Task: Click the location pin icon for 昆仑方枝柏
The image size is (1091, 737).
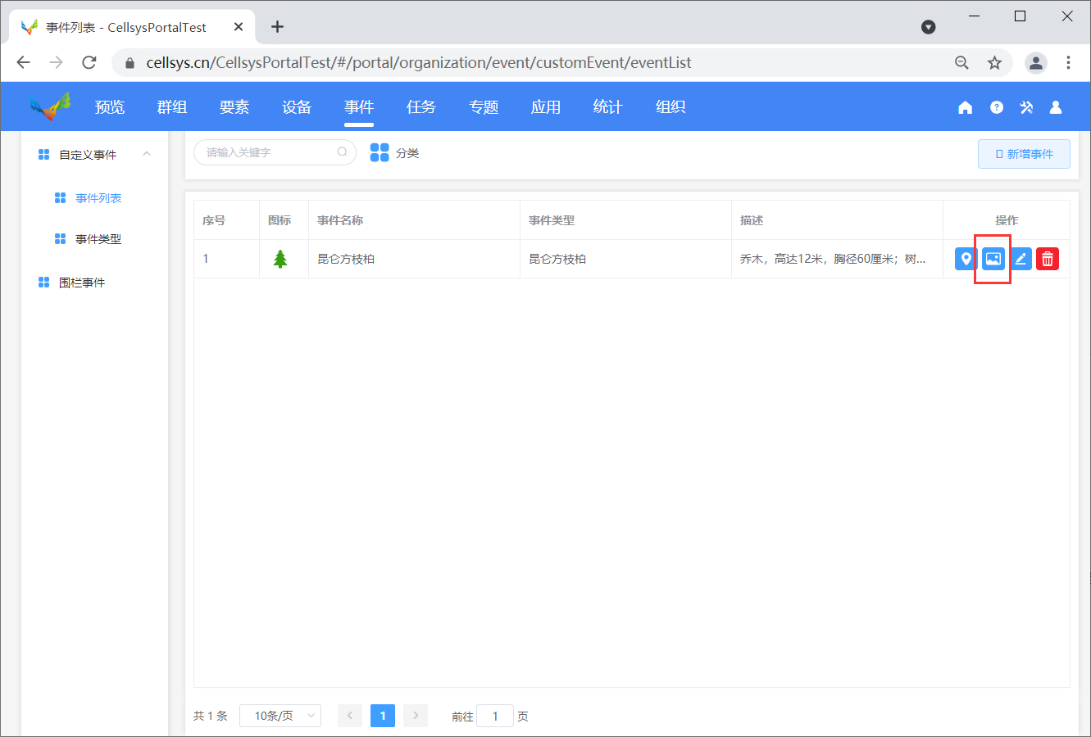Action: (x=966, y=259)
